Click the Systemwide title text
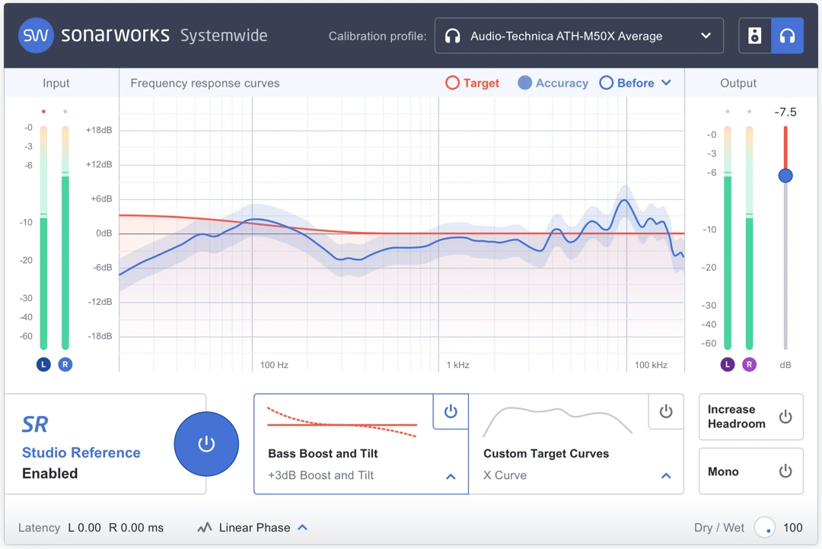The image size is (822, 549). pos(224,35)
